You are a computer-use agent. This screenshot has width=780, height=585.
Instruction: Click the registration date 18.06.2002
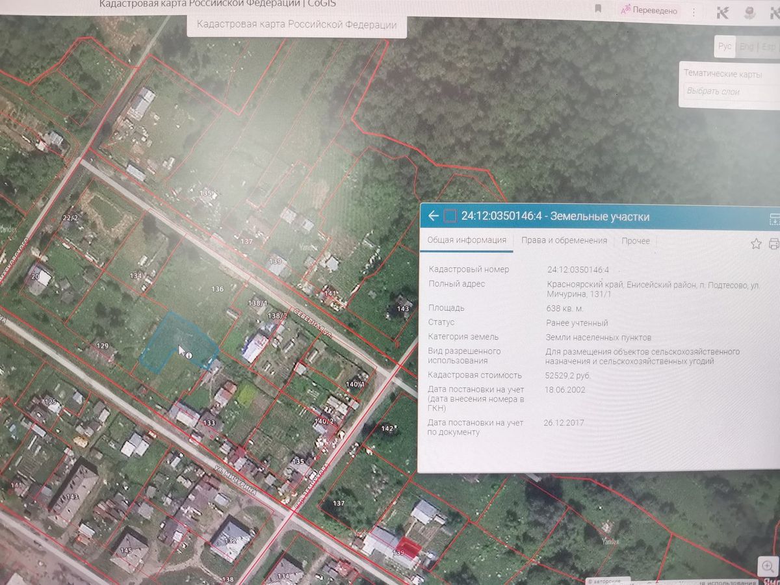pyautogui.click(x=565, y=389)
